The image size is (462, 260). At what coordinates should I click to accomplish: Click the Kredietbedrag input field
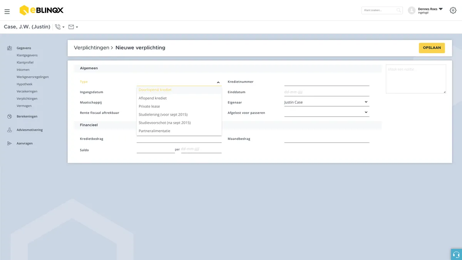click(179, 139)
